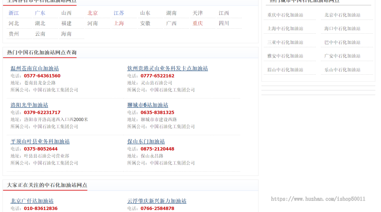Open 海口中石化加油站 sidebar link
Viewport: 381px width, 212px height.
coord(342,29)
